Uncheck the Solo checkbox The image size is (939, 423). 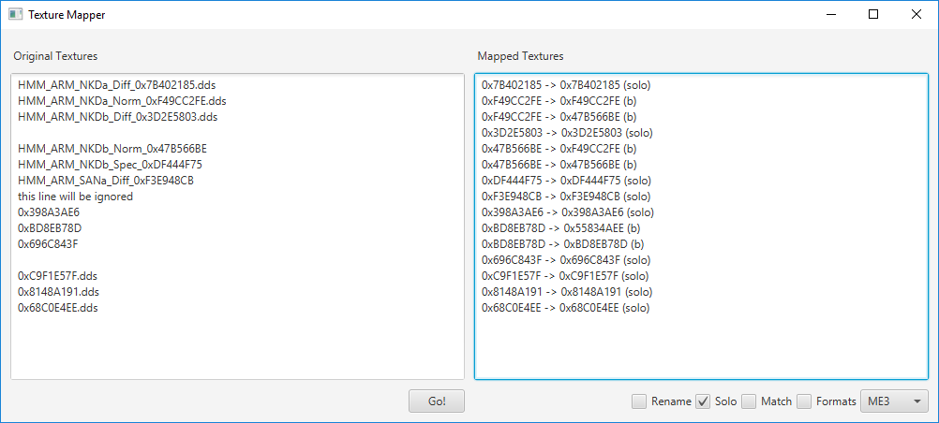[x=703, y=401]
